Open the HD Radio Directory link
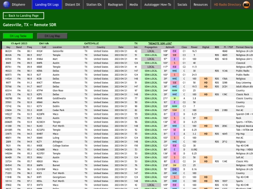The height and width of the screenshot is (189, 253). (227, 5)
